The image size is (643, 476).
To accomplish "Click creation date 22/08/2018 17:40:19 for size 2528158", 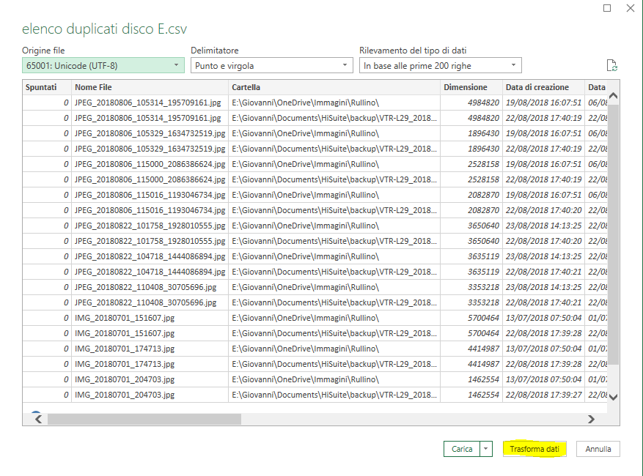I will 543,179.
